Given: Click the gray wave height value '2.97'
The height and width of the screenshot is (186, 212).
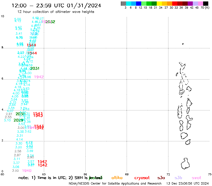Looking at the screenshot, I should [17, 155].
